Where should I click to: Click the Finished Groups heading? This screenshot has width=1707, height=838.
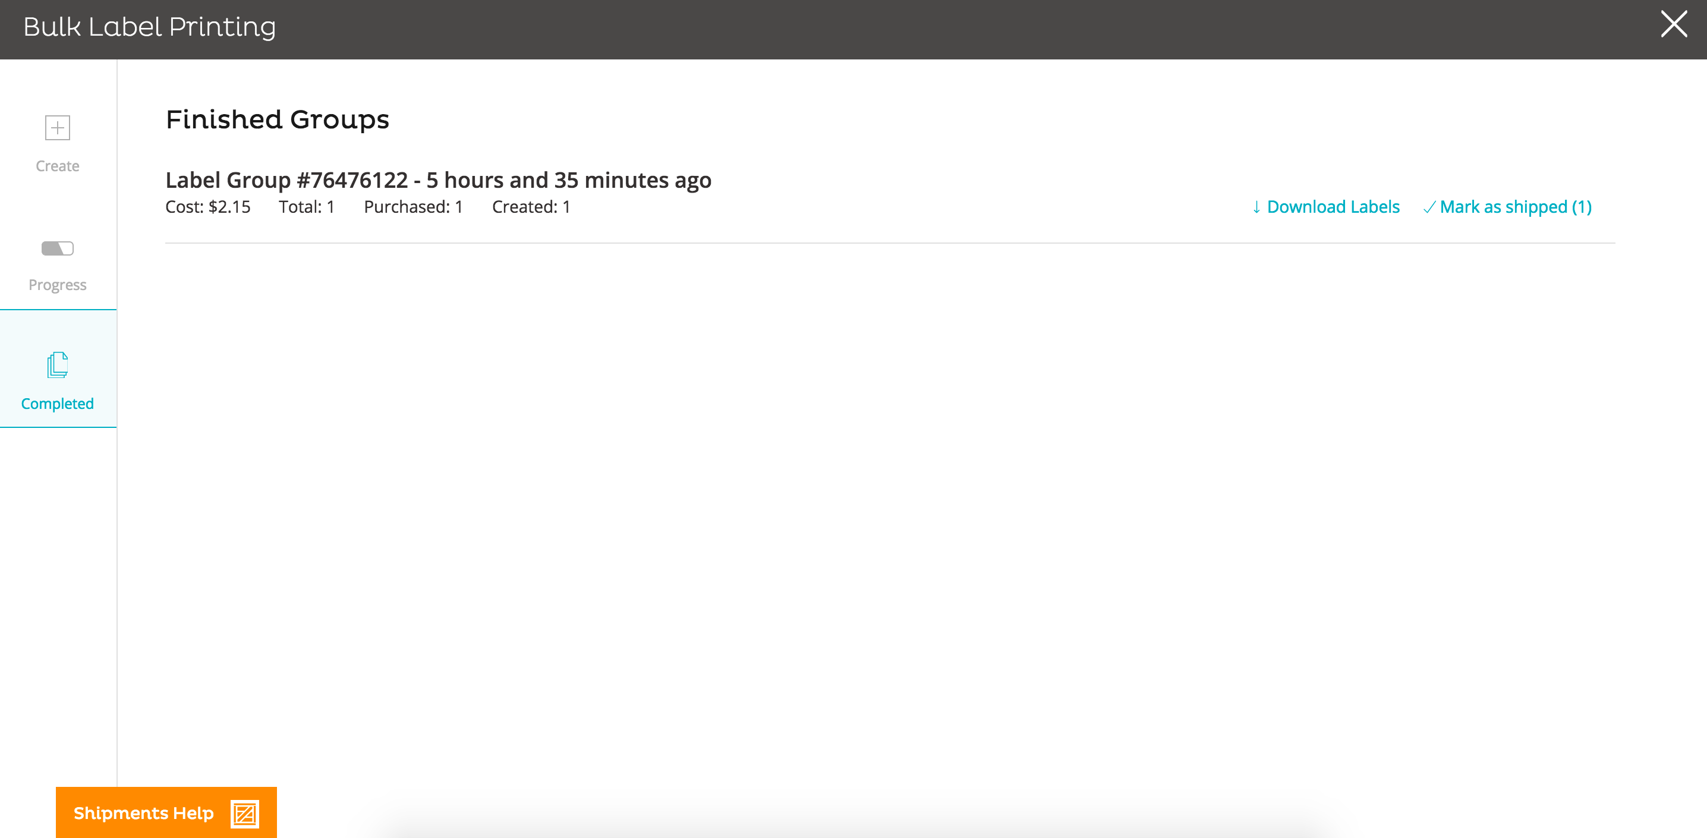(277, 120)
